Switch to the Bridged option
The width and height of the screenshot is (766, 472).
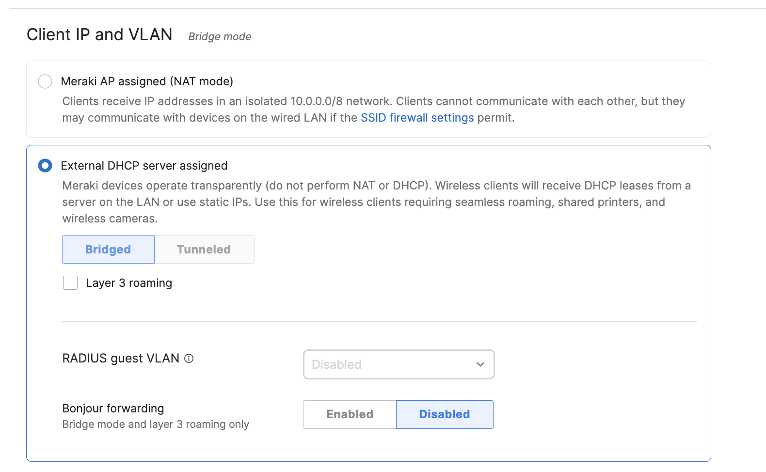[x=108, y=250]
